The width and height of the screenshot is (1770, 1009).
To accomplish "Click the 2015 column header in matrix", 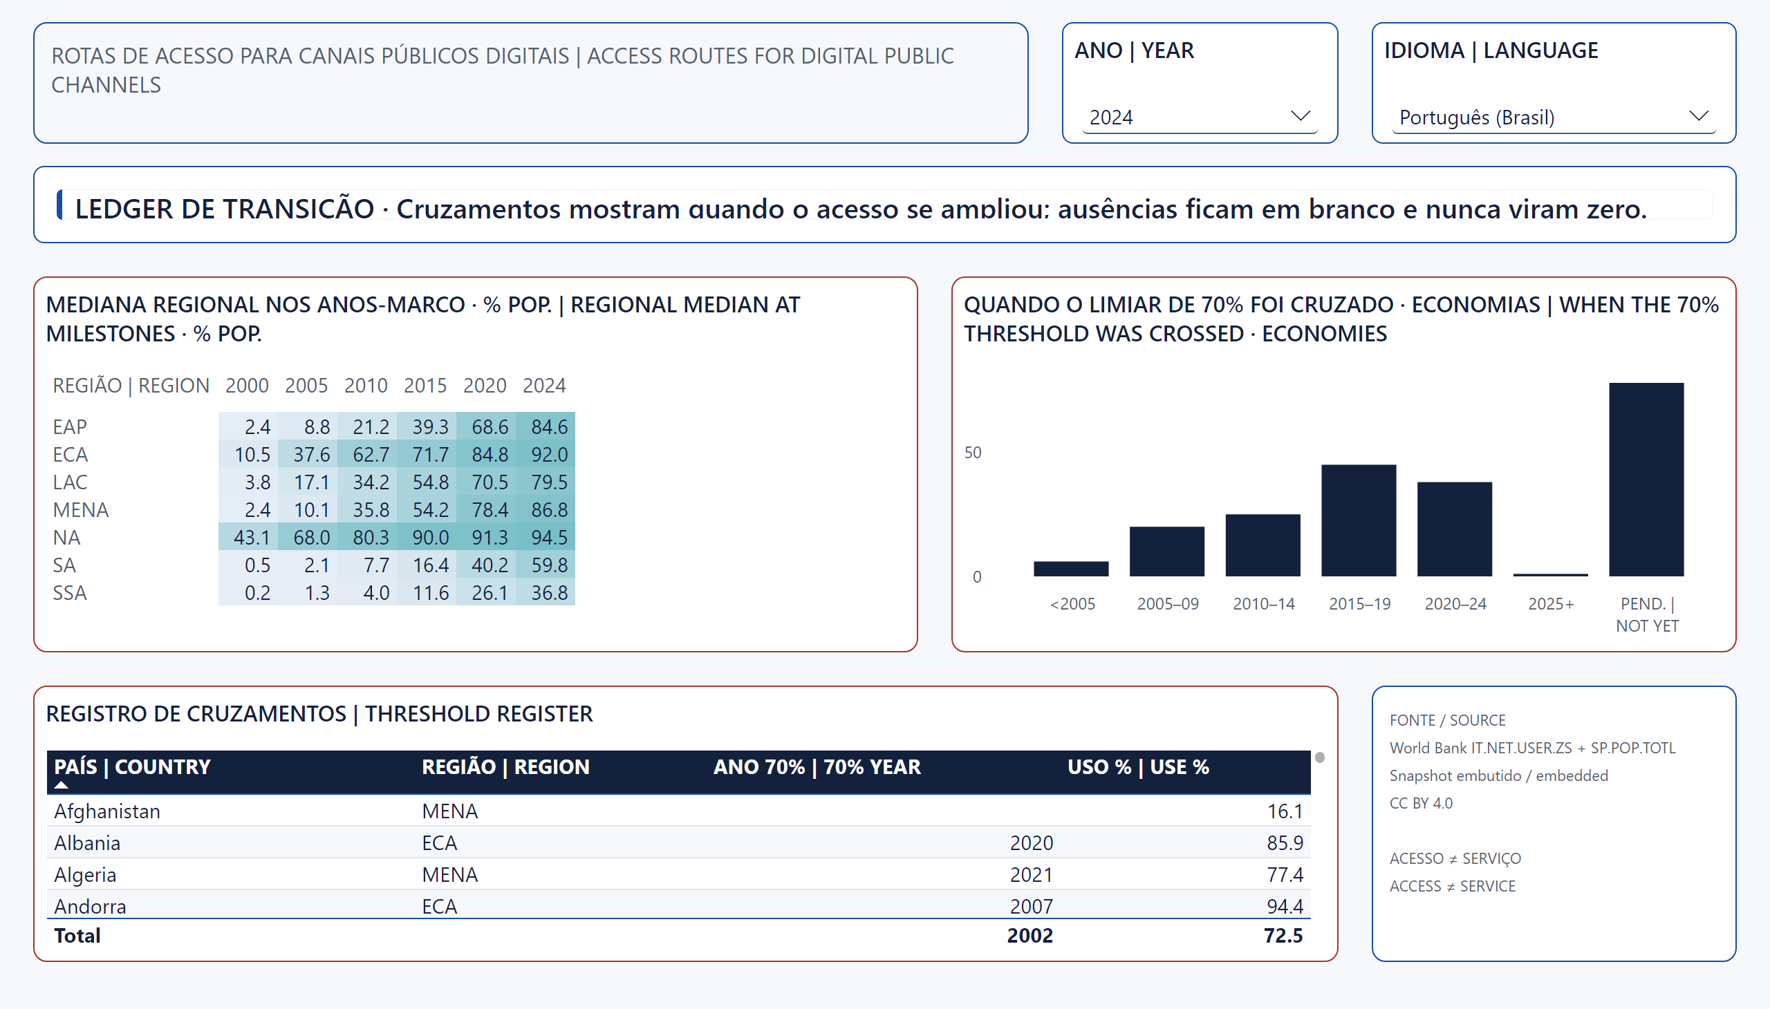I will click(426, 386).
